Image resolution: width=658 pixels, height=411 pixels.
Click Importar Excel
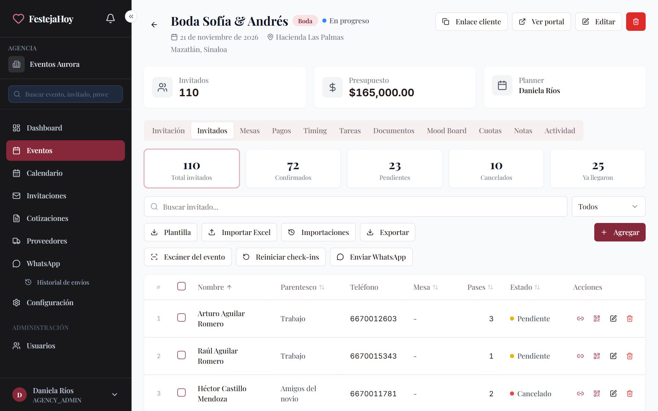click(239, 232)
